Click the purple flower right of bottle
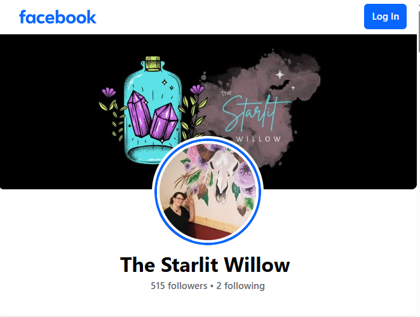The width and height of the screenshot is (420, 317). pos(197,89)
